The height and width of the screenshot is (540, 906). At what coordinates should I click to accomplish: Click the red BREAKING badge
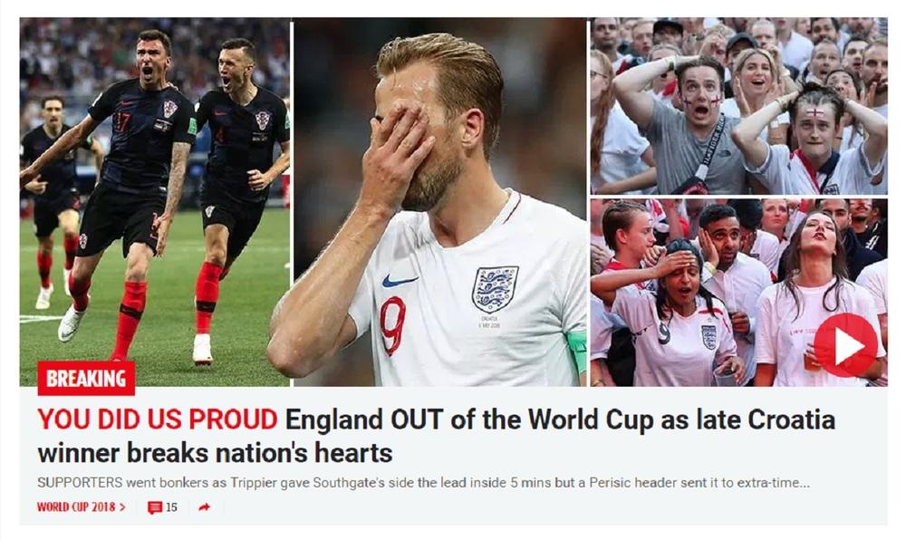pyautogui.click(x=86, y=379)
